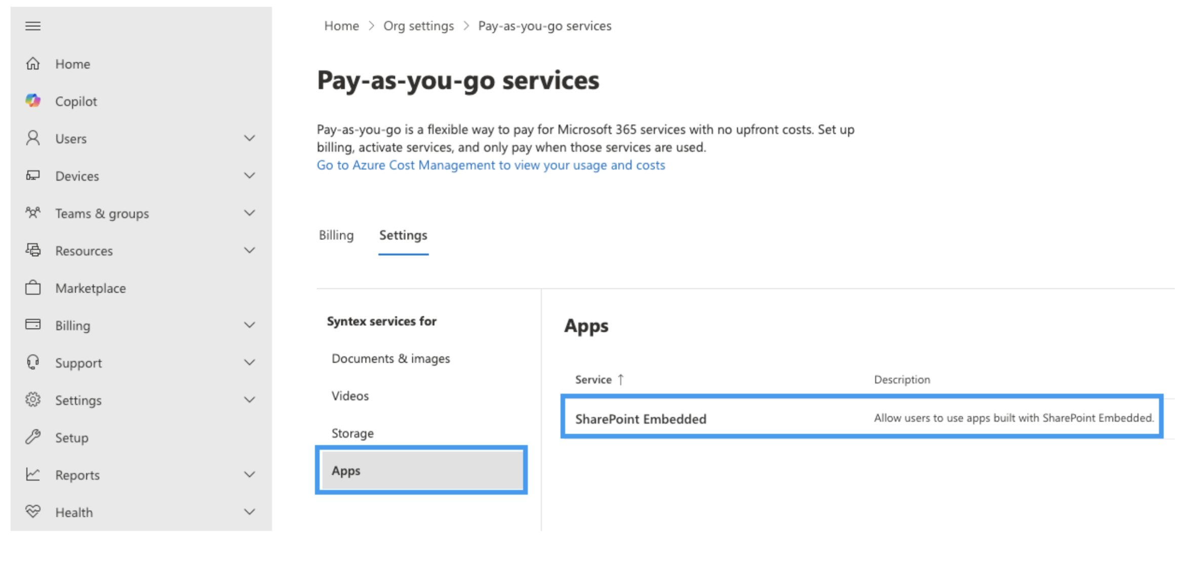
Task: Click the Apps panel heading
Action: (x=586, y=326)
